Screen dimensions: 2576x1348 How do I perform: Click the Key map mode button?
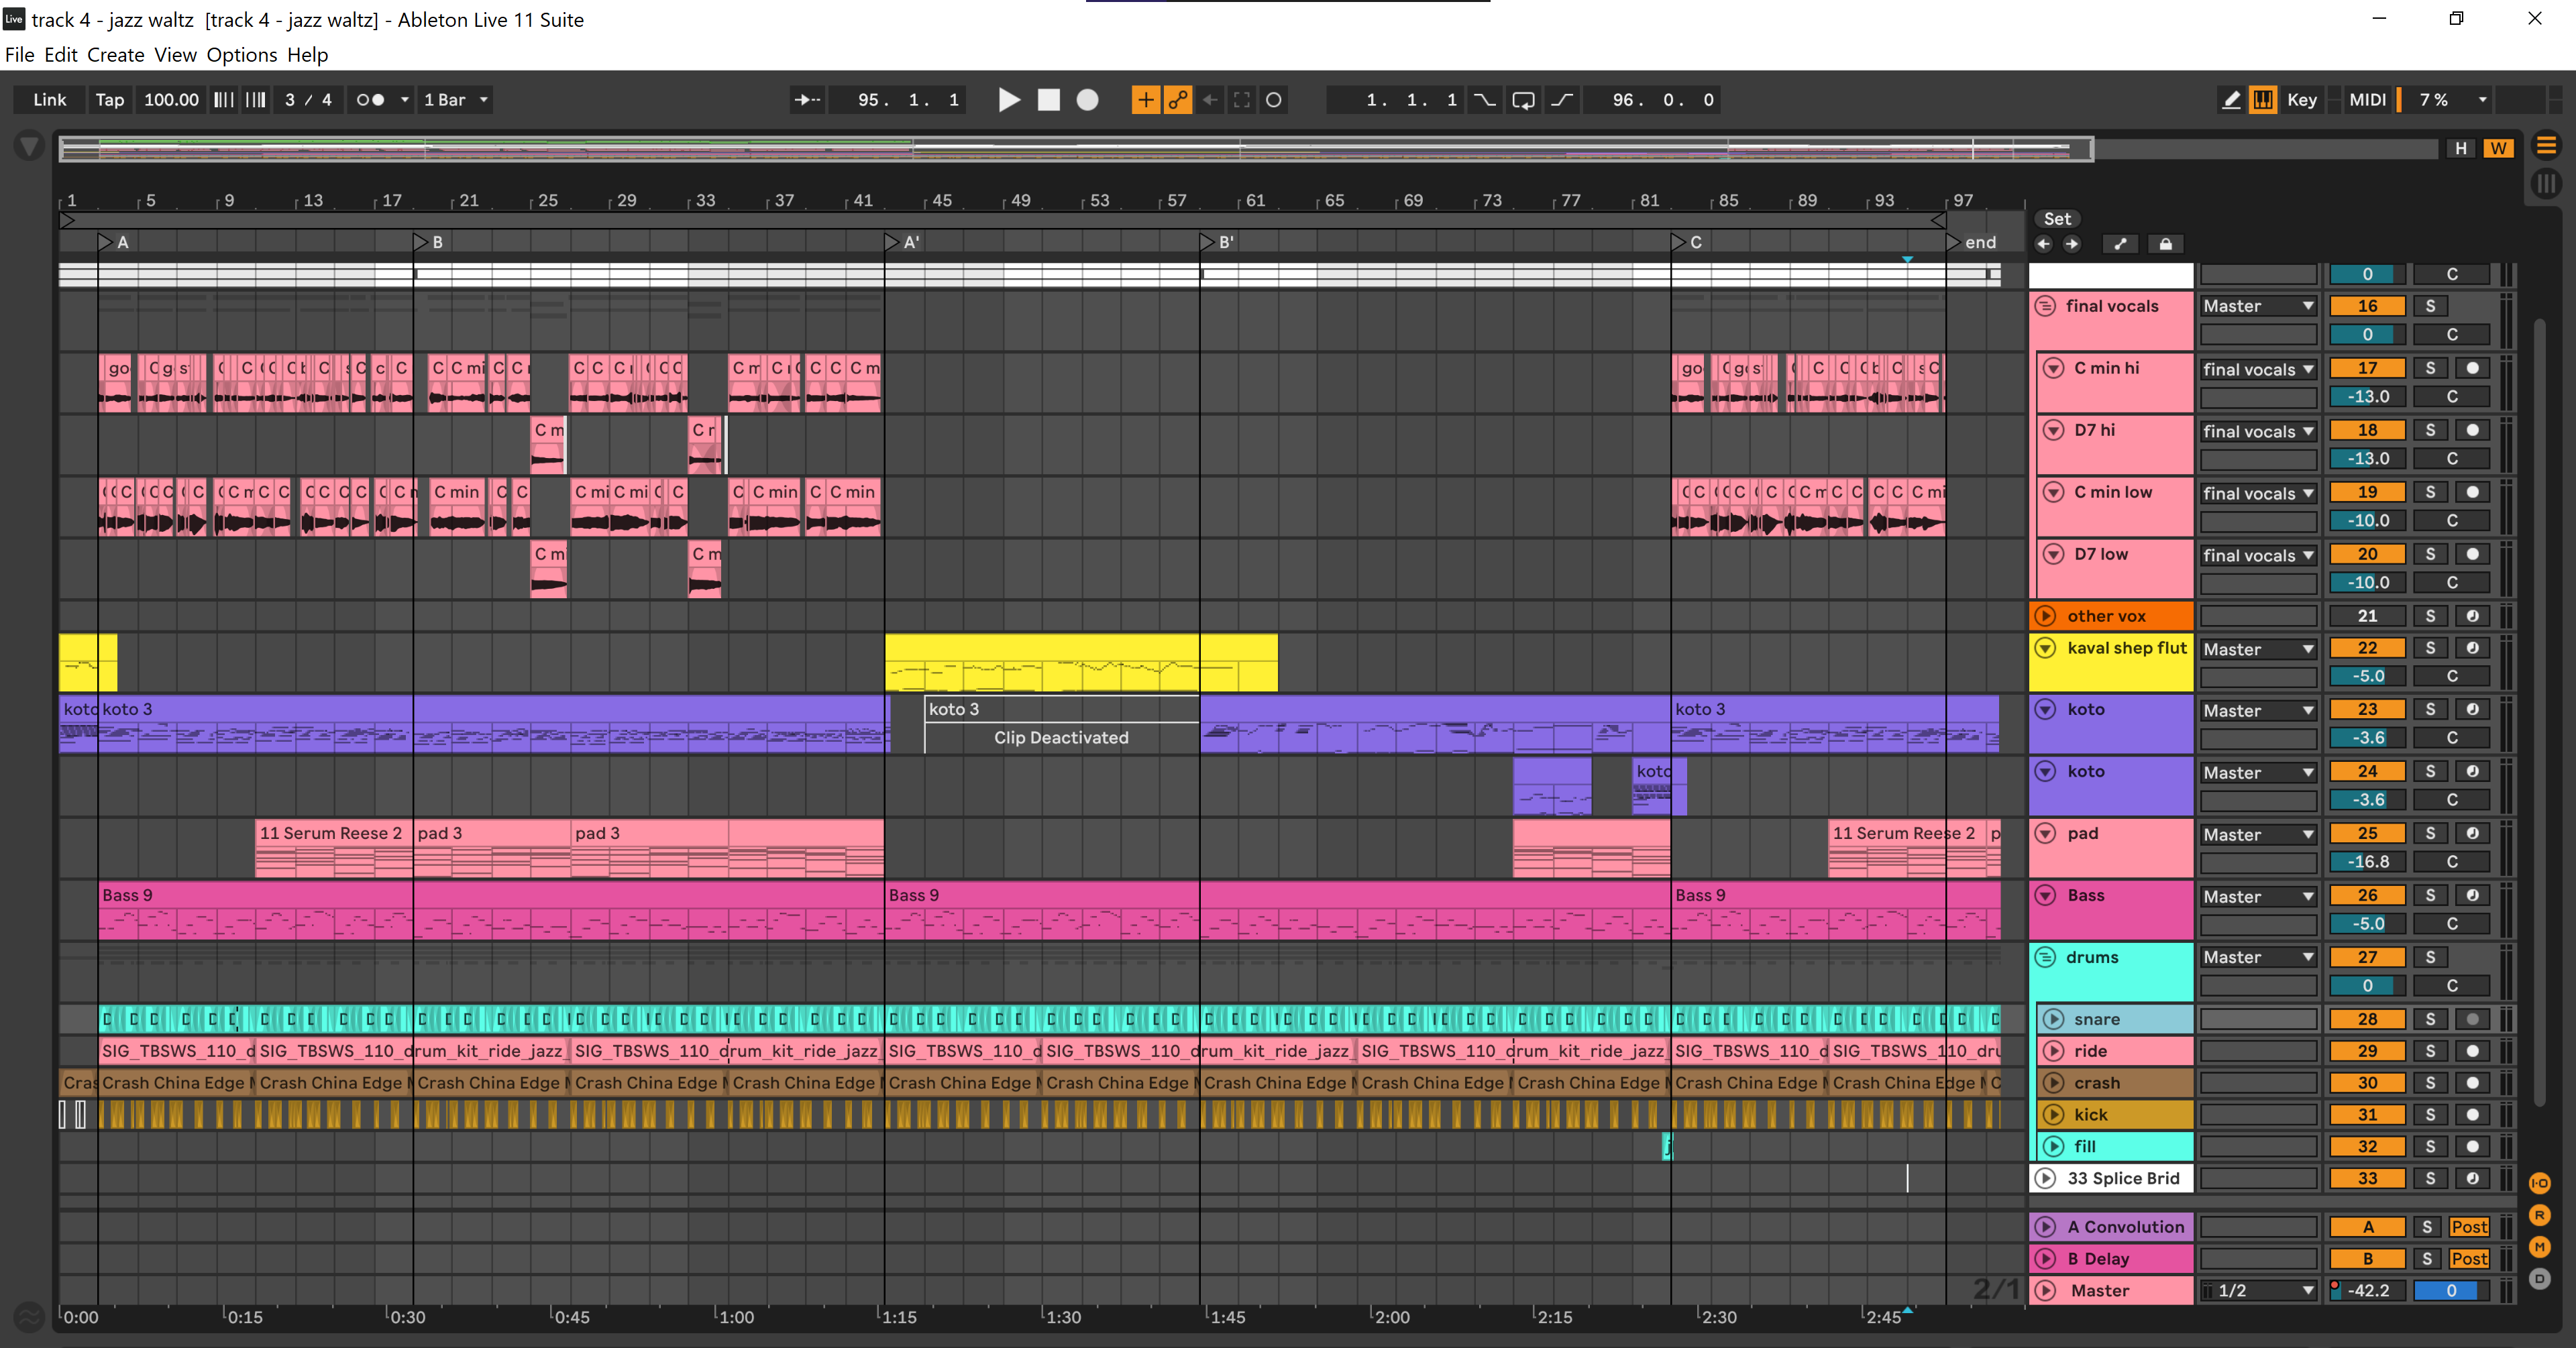pyautogui.click(x=2301, y=100)
